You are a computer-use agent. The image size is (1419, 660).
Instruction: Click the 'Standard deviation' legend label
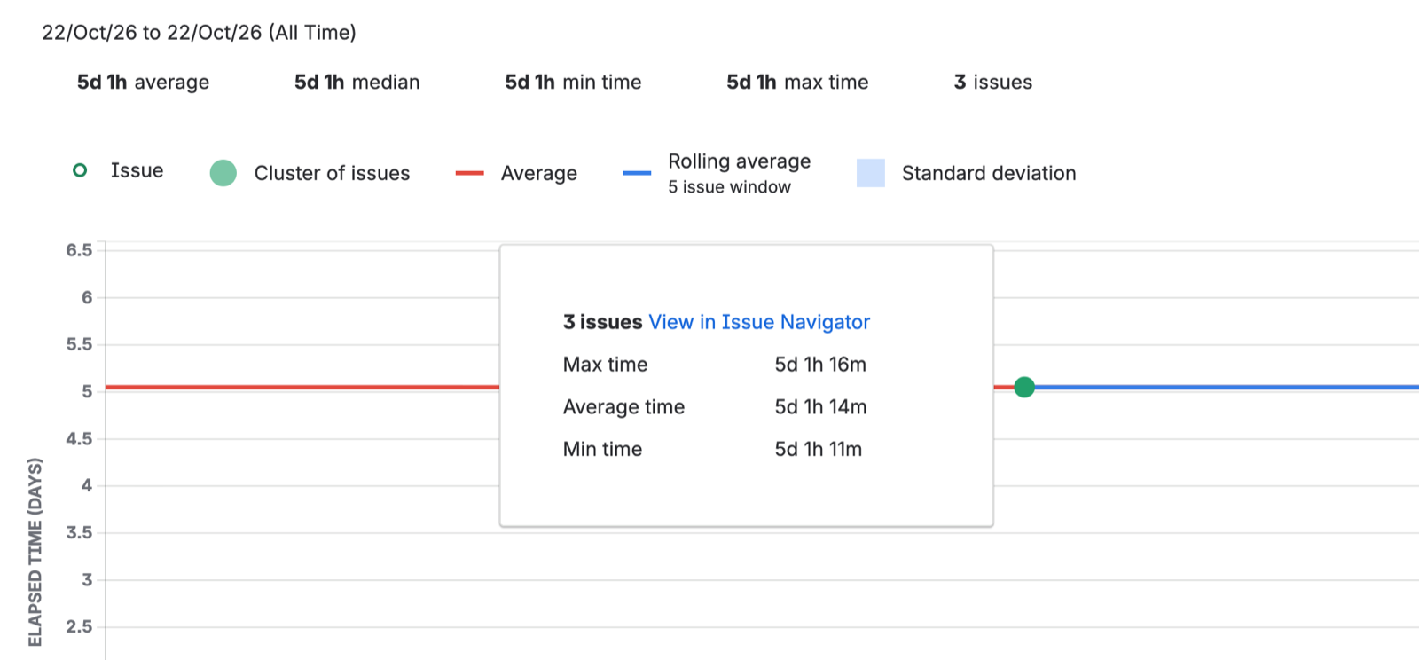click(989, 173)
